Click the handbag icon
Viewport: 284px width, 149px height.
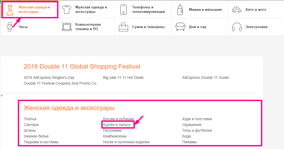click(x=123, y=27)
